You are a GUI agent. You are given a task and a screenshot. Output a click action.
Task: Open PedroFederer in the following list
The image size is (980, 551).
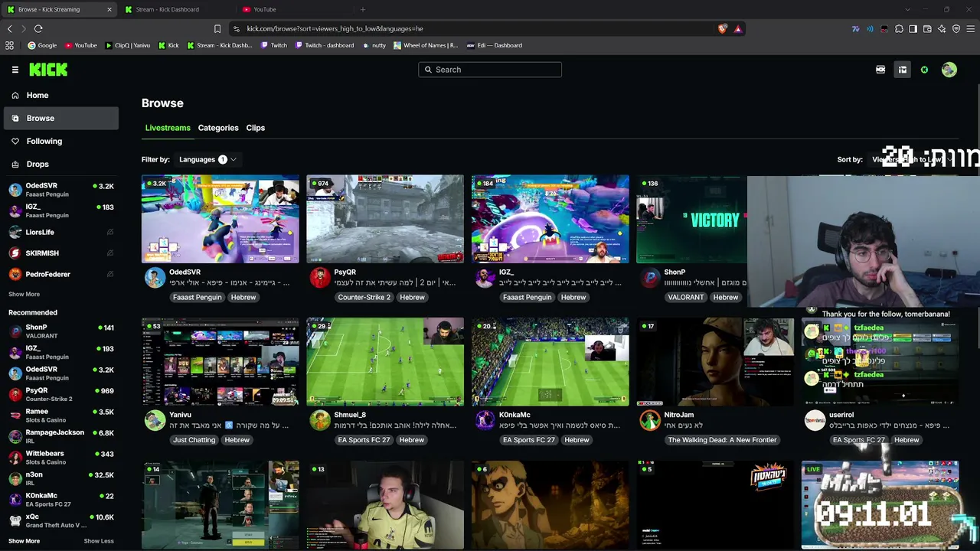61,274
